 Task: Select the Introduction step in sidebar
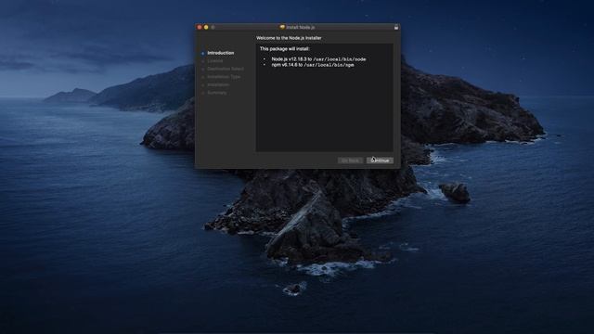click(221, 53)
